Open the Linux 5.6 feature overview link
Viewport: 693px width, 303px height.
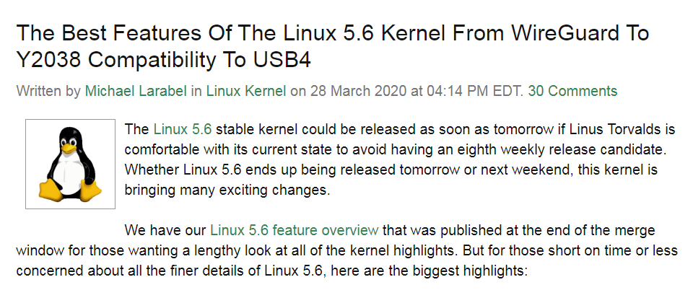point(295,231)
